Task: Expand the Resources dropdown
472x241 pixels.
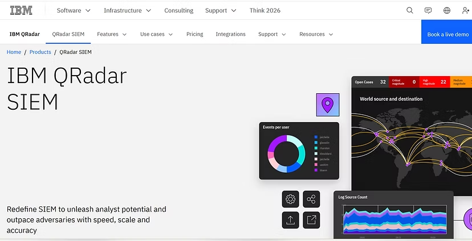Action: [x=316, y=34]
